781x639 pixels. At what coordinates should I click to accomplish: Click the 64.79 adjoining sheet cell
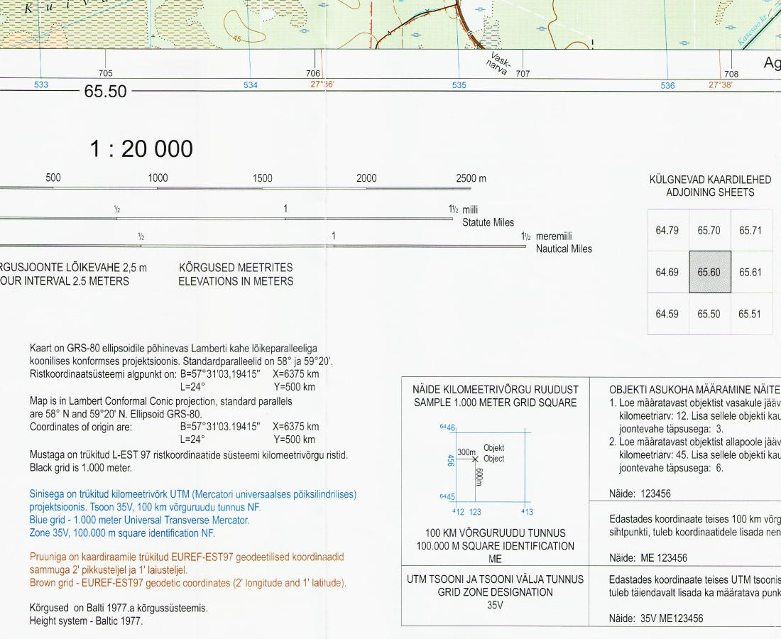[x=667, y=231]
